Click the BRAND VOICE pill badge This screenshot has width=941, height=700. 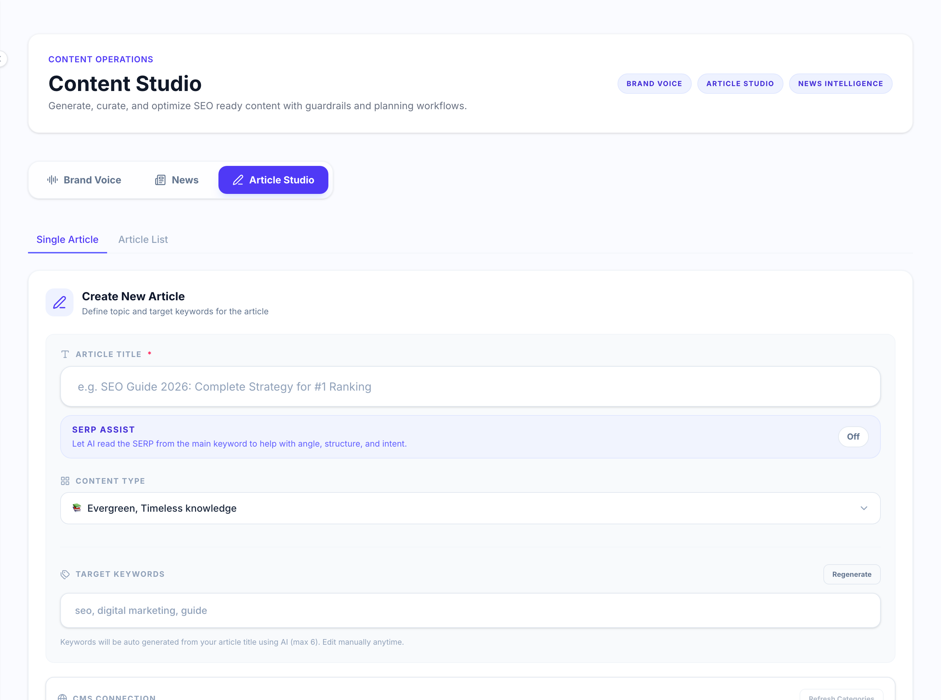click(654, 83)
